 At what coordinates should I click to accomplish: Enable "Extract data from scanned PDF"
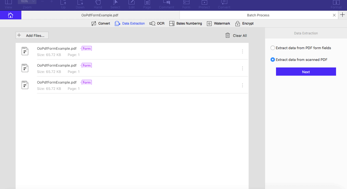272,60
